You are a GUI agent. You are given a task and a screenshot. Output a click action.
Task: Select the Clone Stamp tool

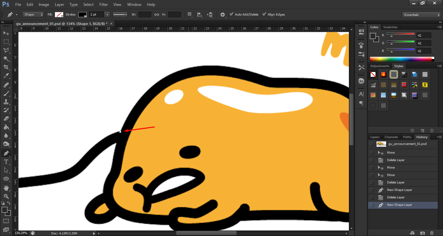click(x=6, y=102)
